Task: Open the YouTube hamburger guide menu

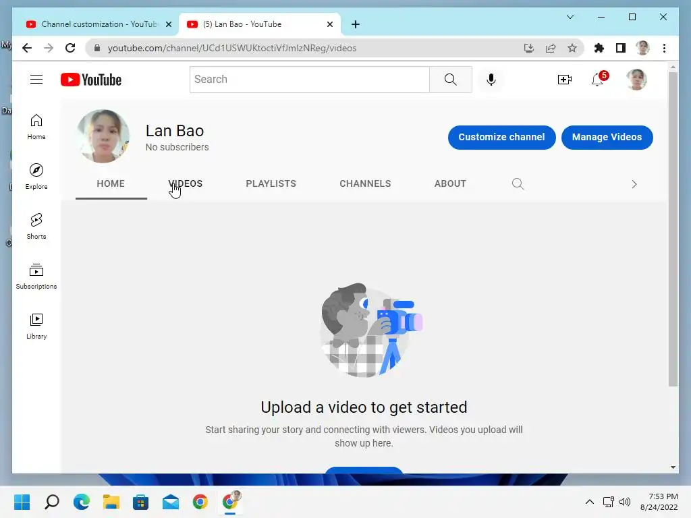Action: pyautogui.click(x=36, y=80)
